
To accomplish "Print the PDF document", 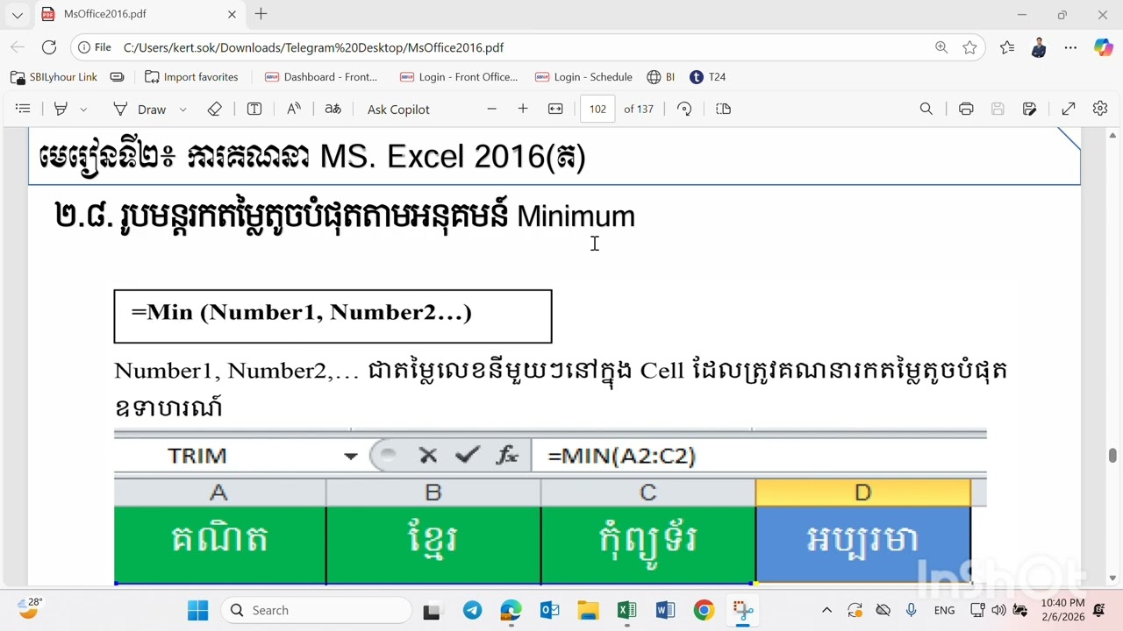I will click(x=966, y=109).
